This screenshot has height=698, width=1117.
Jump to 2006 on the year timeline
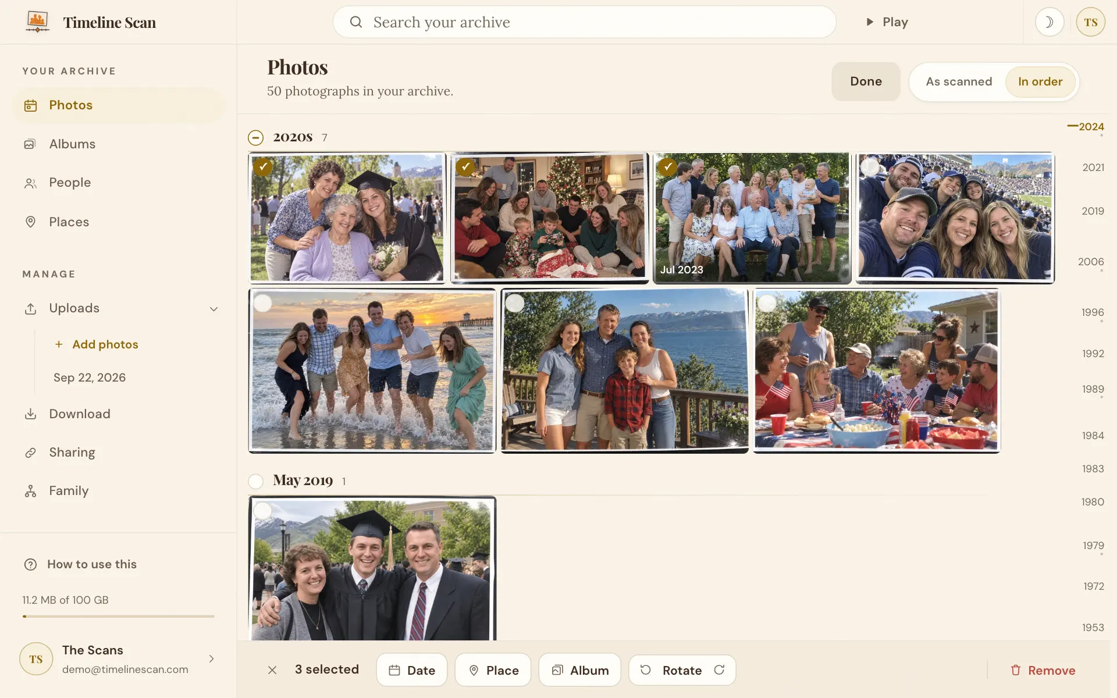(x=1090, y=262)
